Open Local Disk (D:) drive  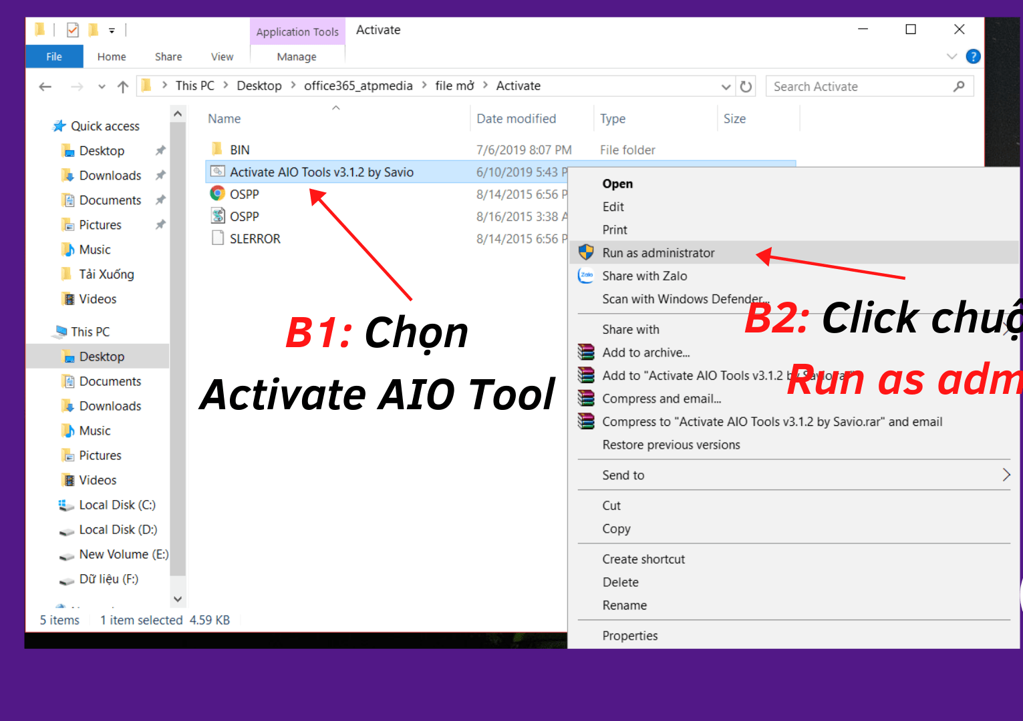[118, 529]
